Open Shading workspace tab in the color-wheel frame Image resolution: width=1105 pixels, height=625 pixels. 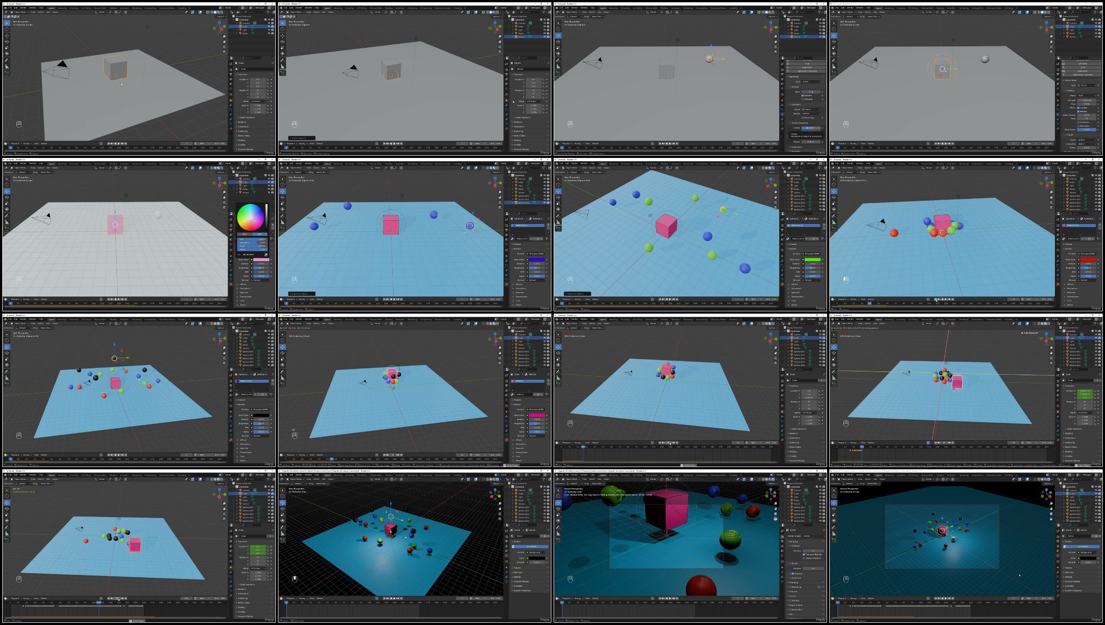pos(112,163)
